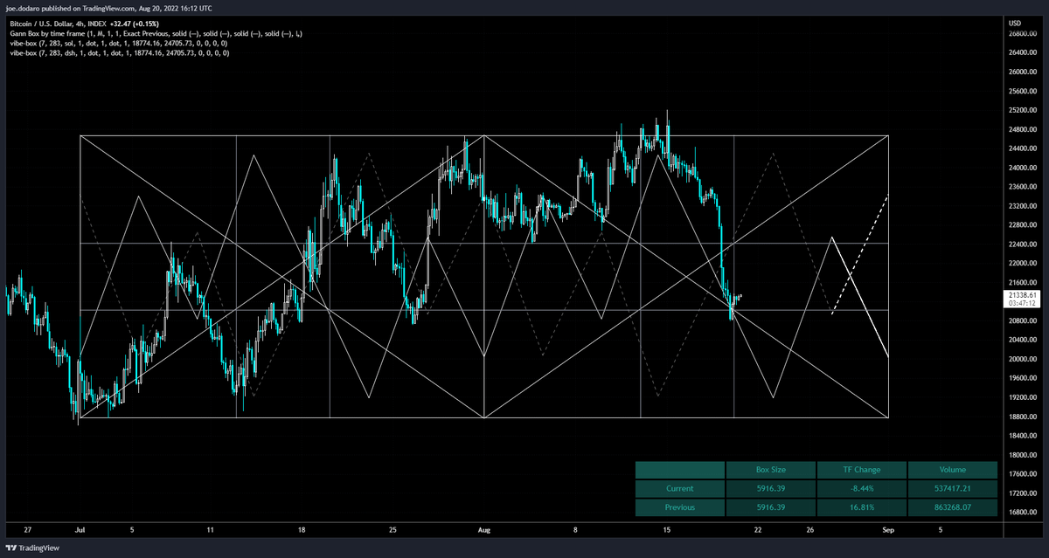Screen dimensions: 1049x558
Task: Click the 25 date label on time axis
Action: pyautogui.click(x=393, y=529)
